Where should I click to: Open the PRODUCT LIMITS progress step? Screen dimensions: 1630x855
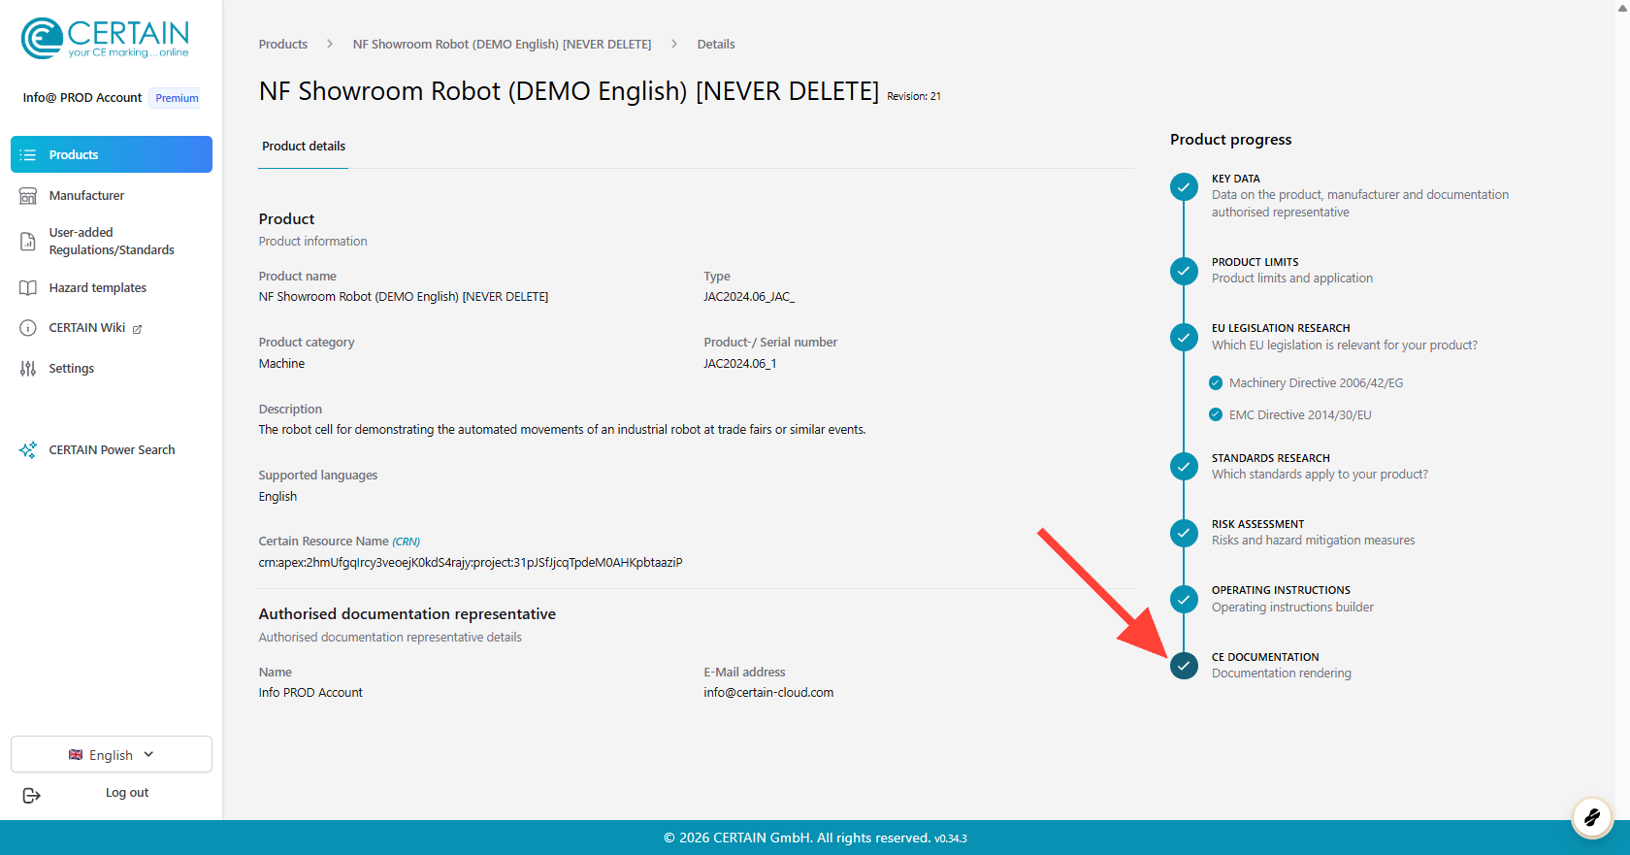coord(1255,262)
